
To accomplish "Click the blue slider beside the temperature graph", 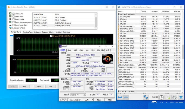I will (12, 35).
